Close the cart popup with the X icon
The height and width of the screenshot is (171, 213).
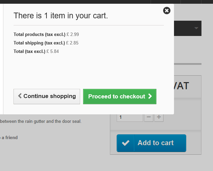click(167, 11)
